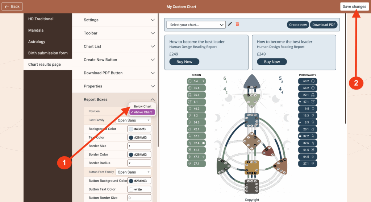371x202 pixels.
Task: Click the red trash delete icon
Action: click(237, 24)
